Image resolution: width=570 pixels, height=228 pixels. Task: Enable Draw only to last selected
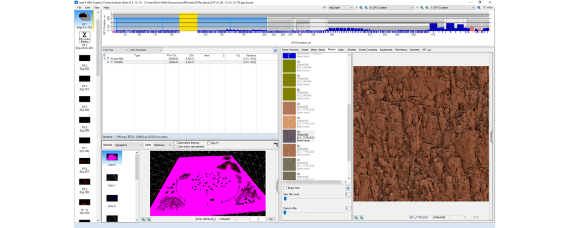coord(175,147)
